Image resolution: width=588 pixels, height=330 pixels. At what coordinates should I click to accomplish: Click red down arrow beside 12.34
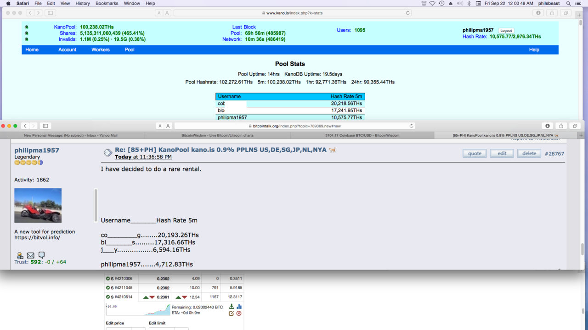click(x=185, y=297)
